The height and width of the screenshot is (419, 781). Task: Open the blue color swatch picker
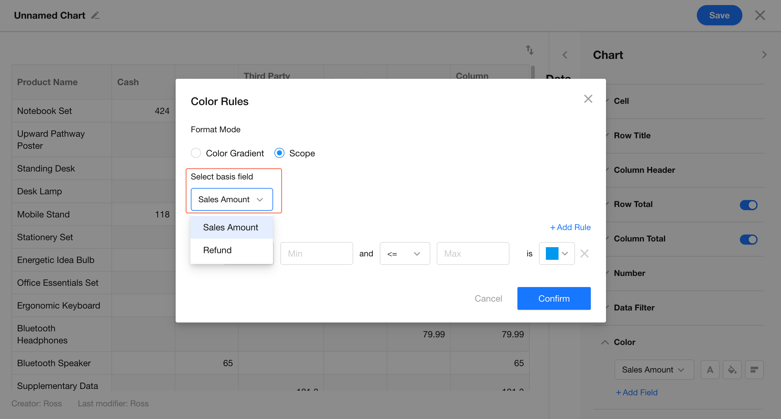pyautogui.click(x=557, y=253)
